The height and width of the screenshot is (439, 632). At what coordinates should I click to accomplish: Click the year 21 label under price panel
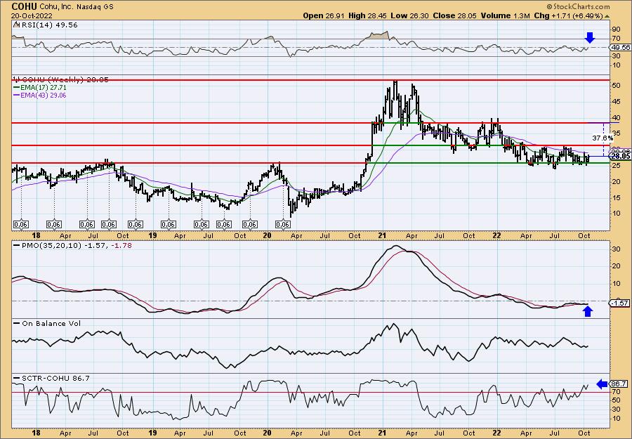pos(383,235)
